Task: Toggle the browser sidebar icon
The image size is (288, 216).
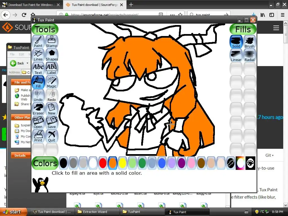Action: [x=272, y=15]
